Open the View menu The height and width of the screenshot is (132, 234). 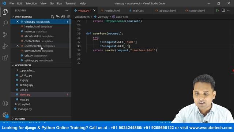pyautogui.click(x=43, y=3)
